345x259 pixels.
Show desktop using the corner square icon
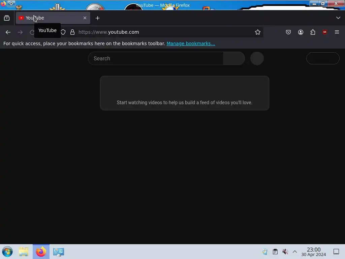[336, 252]
